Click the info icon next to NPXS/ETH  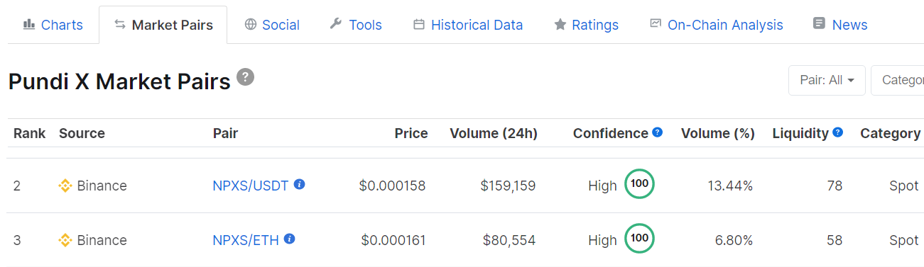pos(290,239)
